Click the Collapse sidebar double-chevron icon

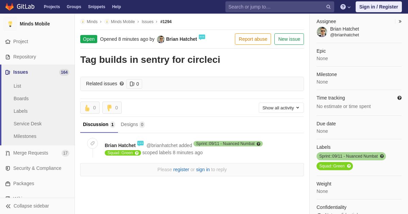click(x=8, y=206)
